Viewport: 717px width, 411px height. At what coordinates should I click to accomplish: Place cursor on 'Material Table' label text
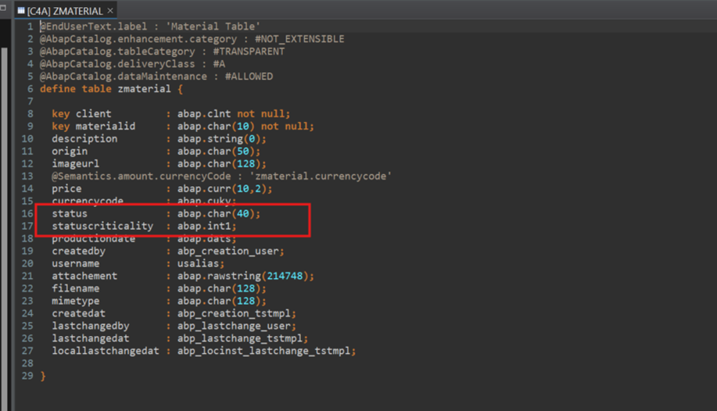click(213, 27)
